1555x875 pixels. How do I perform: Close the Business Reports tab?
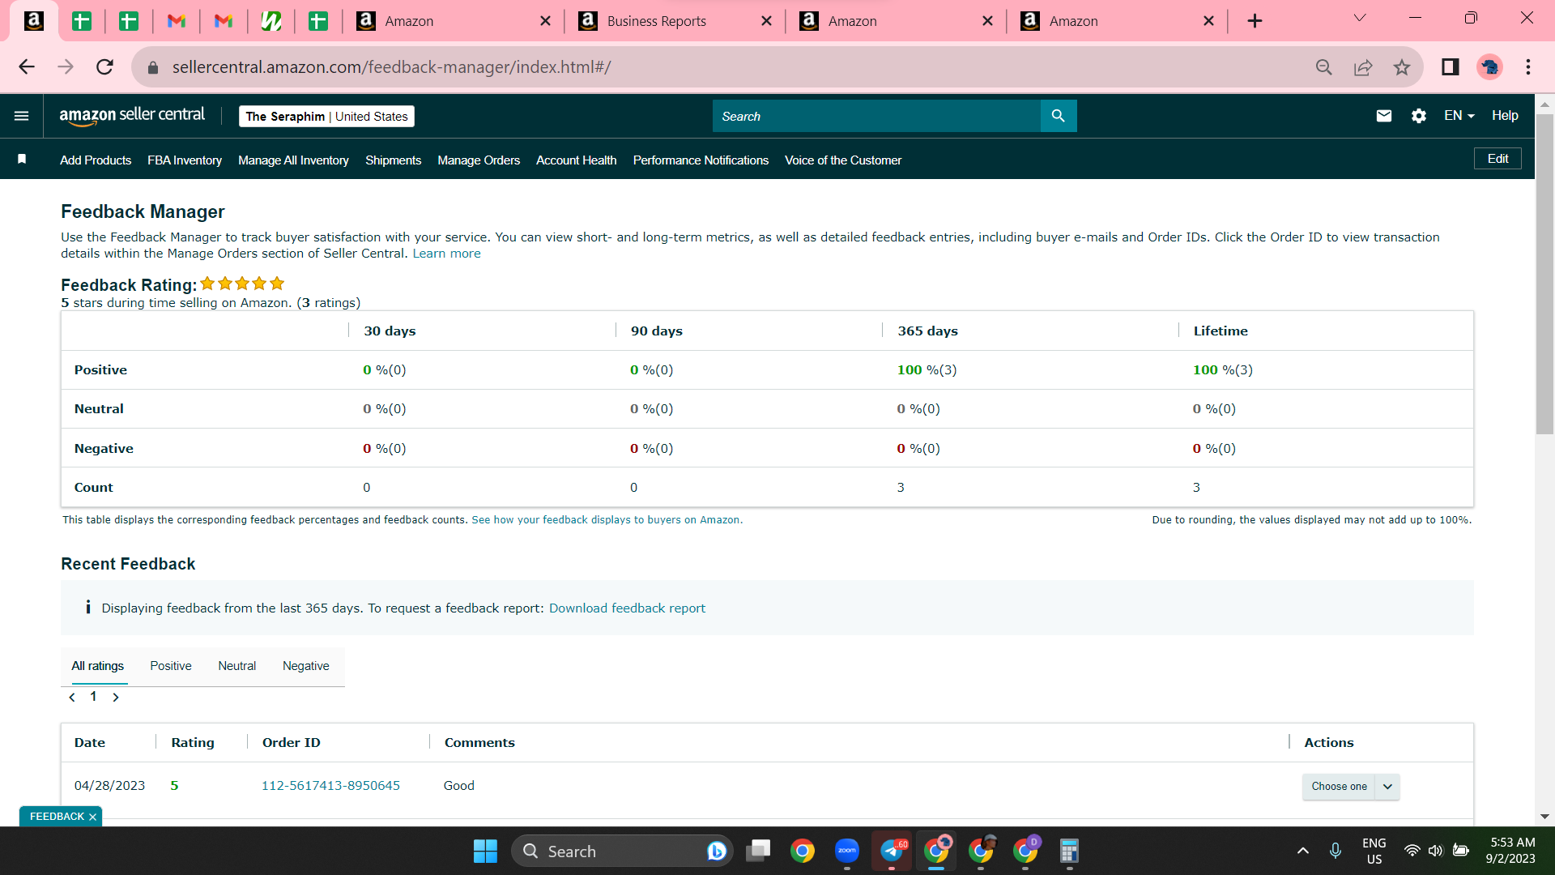click(x=766, y=21)
